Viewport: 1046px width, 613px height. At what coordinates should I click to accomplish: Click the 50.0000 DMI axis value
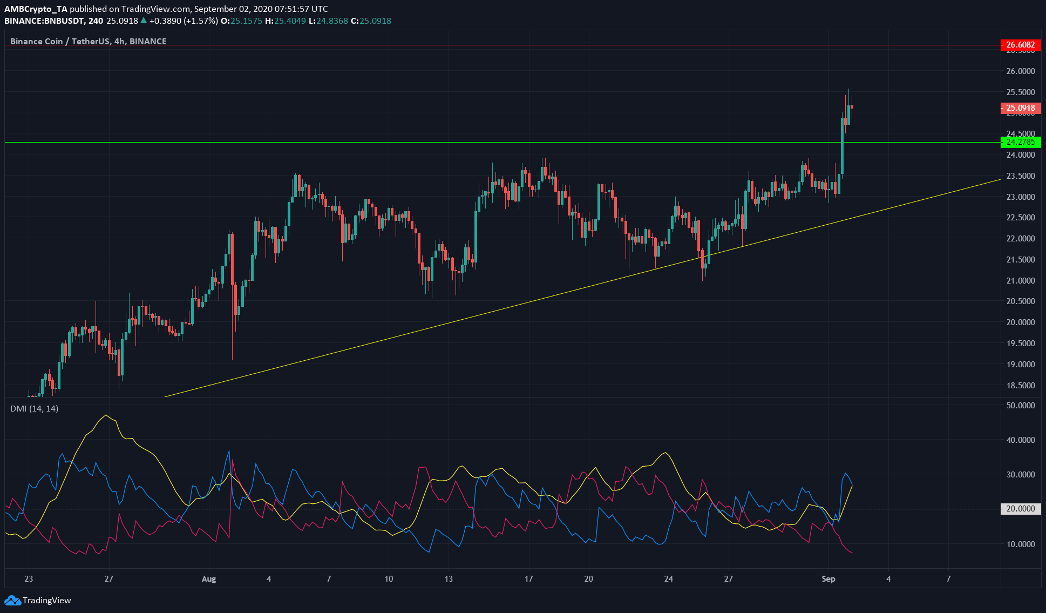[x=1021, y=406]
